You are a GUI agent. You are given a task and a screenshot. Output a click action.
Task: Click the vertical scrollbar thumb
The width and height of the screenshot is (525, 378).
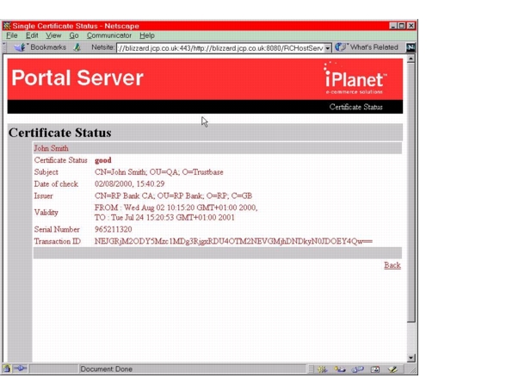click(411, 193)
